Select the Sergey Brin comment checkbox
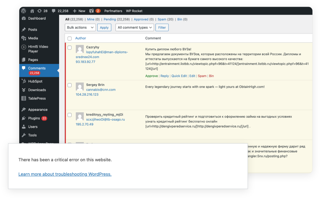This screenshot has height=199, width=321. click(x=70, y=85)
